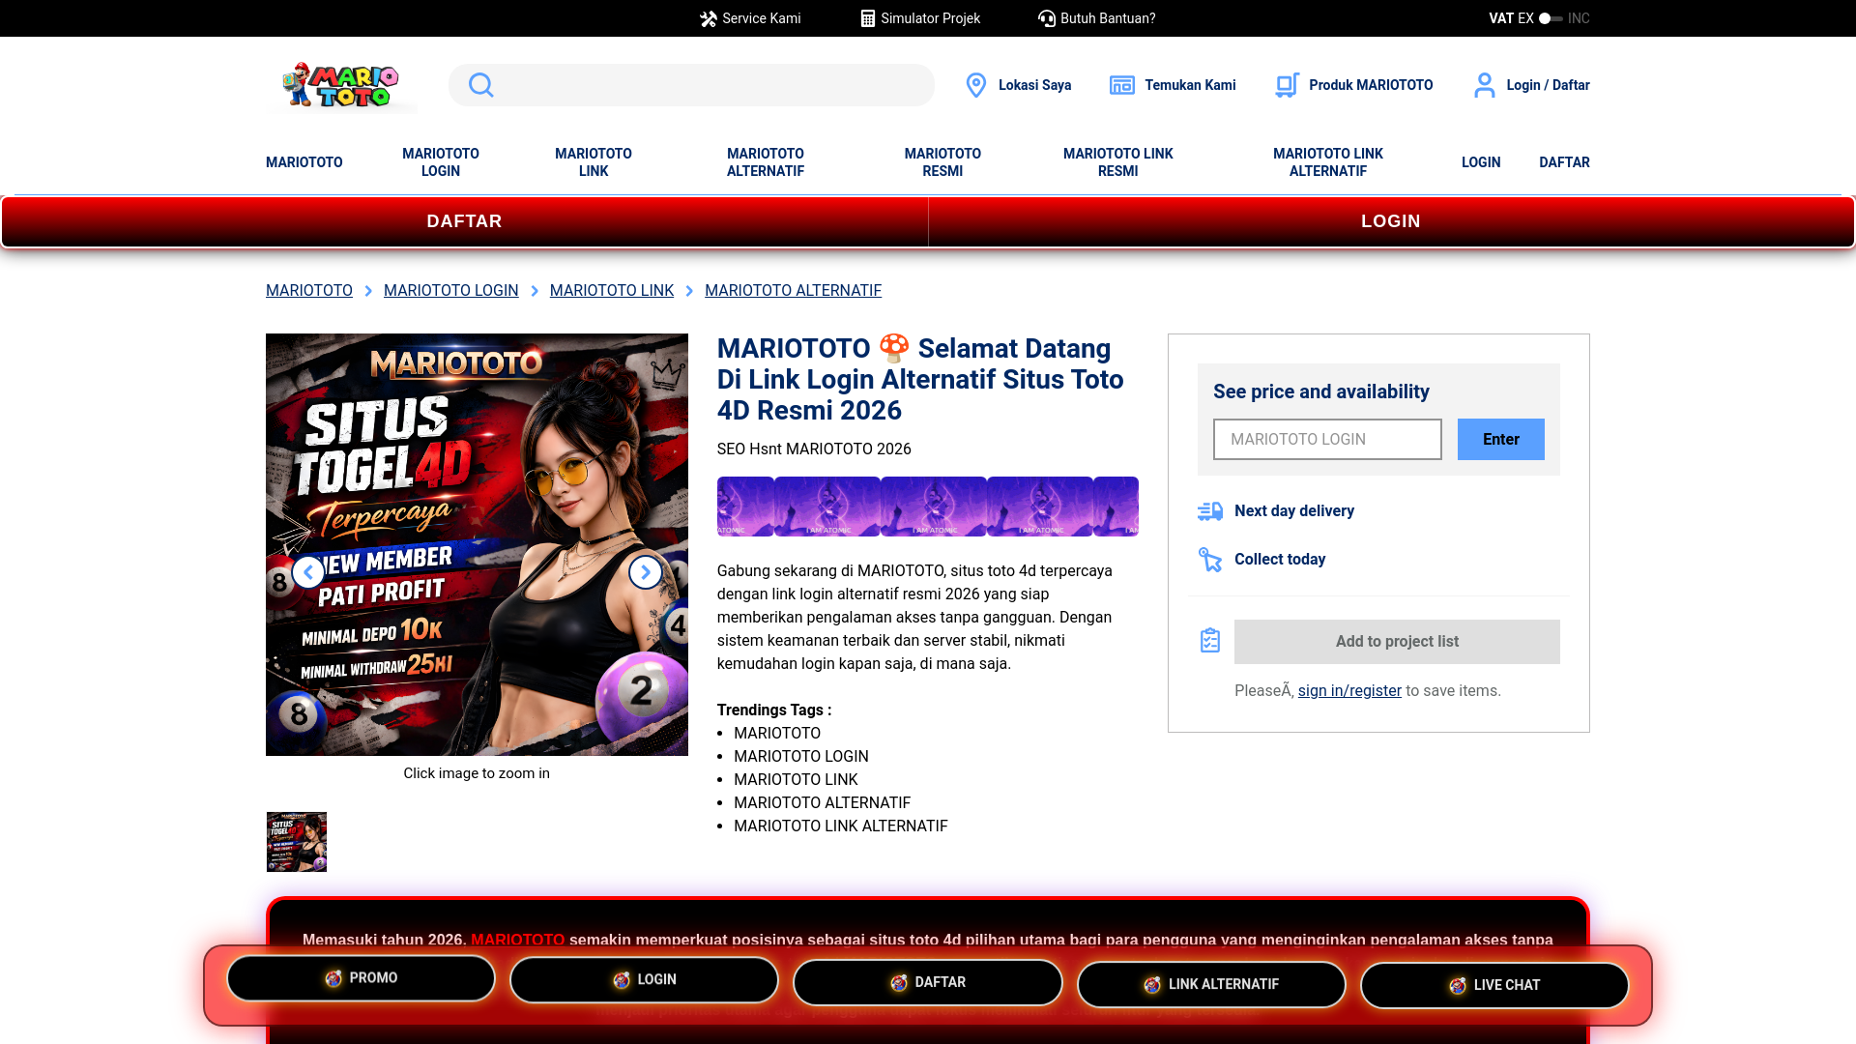Click the LINK ALTERNATIF bottom button

point(1211,984)
